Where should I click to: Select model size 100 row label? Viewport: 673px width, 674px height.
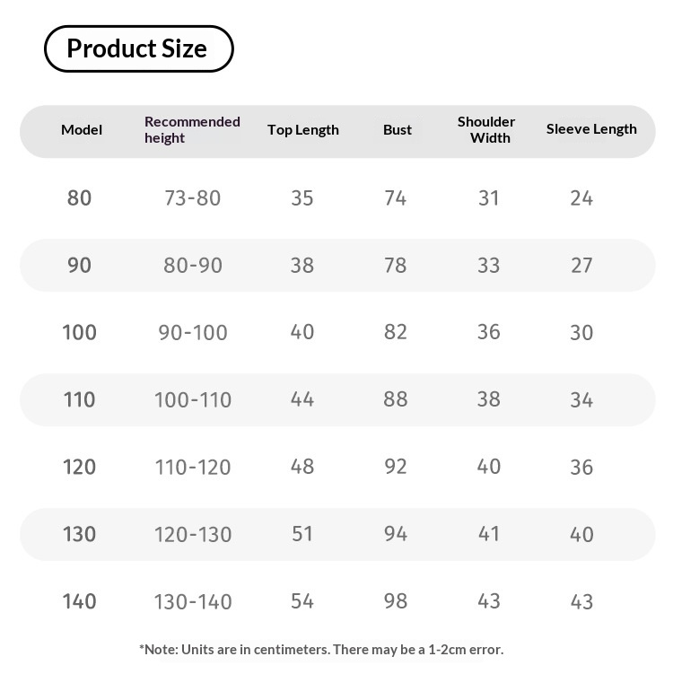(80, 333)
